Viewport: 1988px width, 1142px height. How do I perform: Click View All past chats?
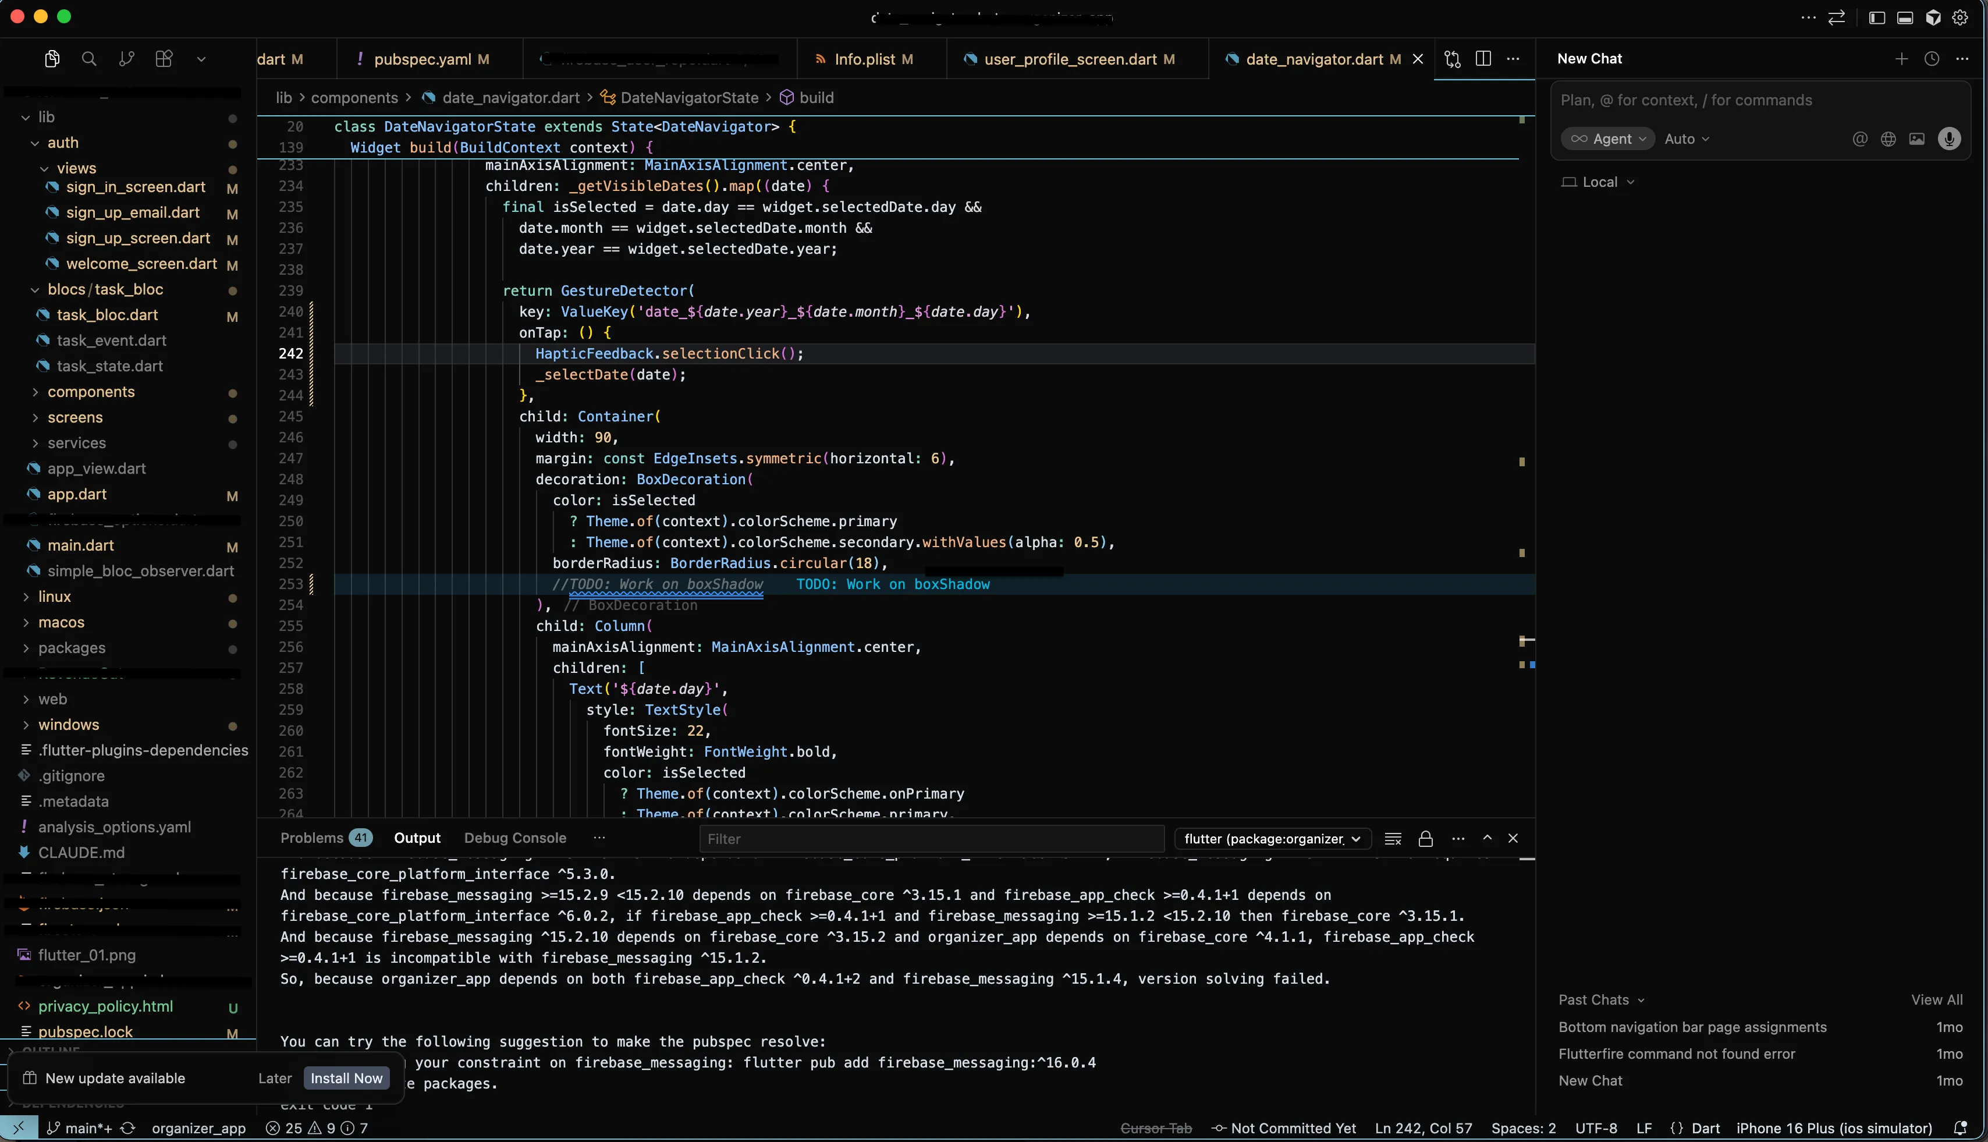click(1936, 999)
